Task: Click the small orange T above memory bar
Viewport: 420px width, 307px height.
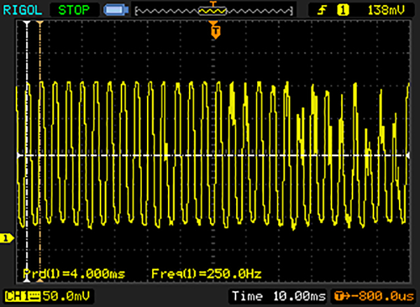Action: click(x=213, y=4)
